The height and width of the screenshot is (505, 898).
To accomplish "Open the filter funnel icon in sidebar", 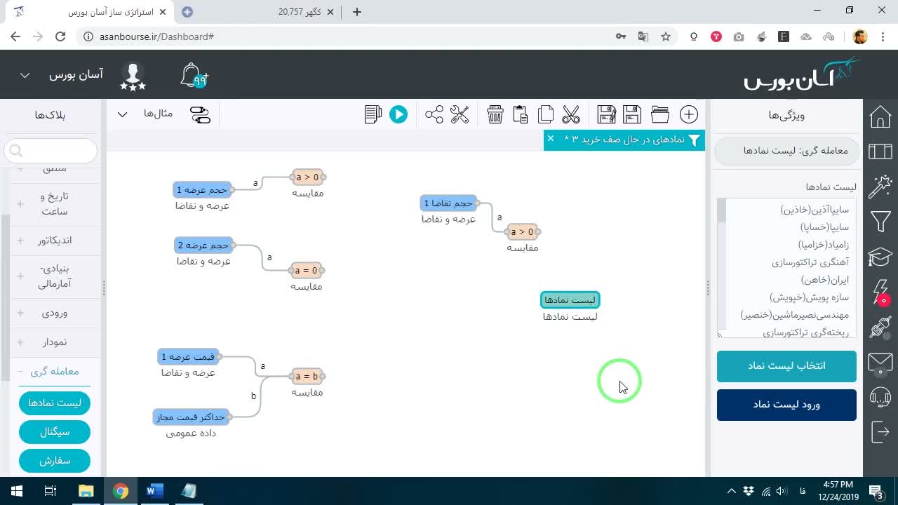I will (x=880, y=222).
